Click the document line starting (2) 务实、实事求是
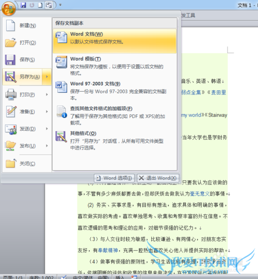Viewport: 258px width, 279px height. point(157,205)
